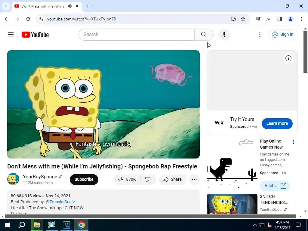Subscribe to YourBoySponge
The image size is (308, 231).
coord(84,179)
